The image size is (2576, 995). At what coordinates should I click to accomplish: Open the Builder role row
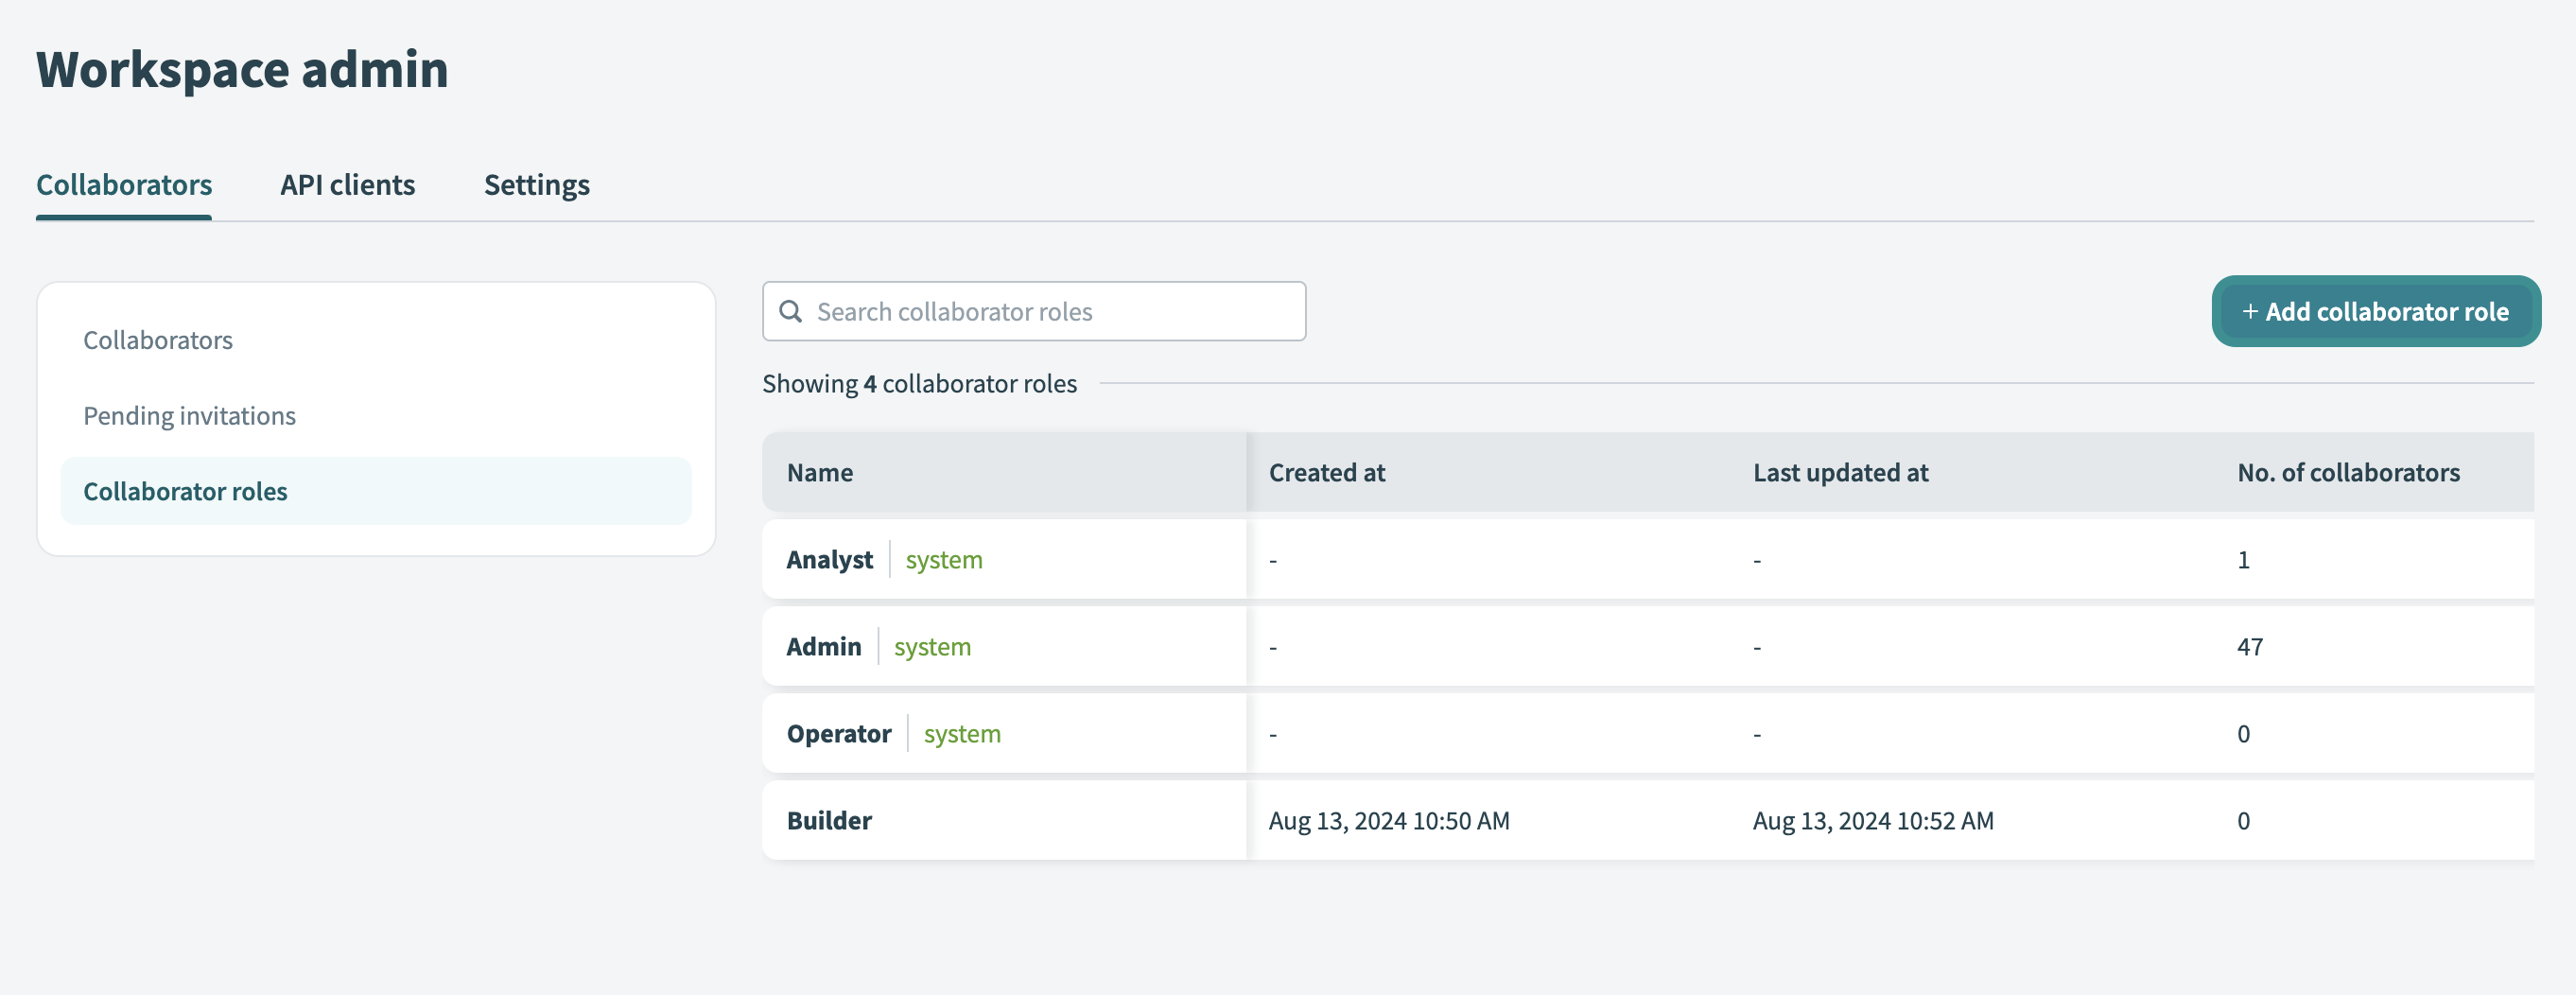1647,820
